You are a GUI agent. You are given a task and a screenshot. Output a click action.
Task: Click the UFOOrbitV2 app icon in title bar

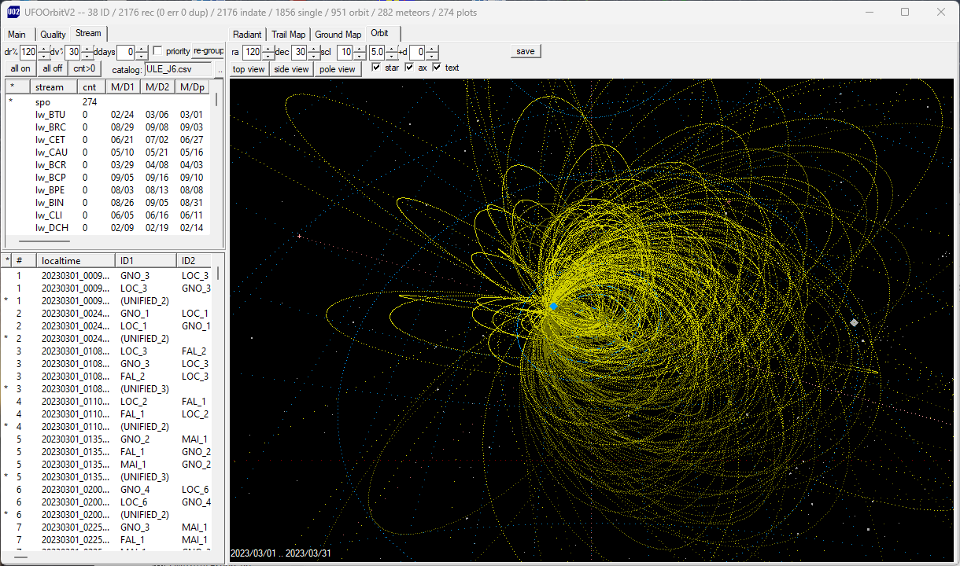pos(13,12)
